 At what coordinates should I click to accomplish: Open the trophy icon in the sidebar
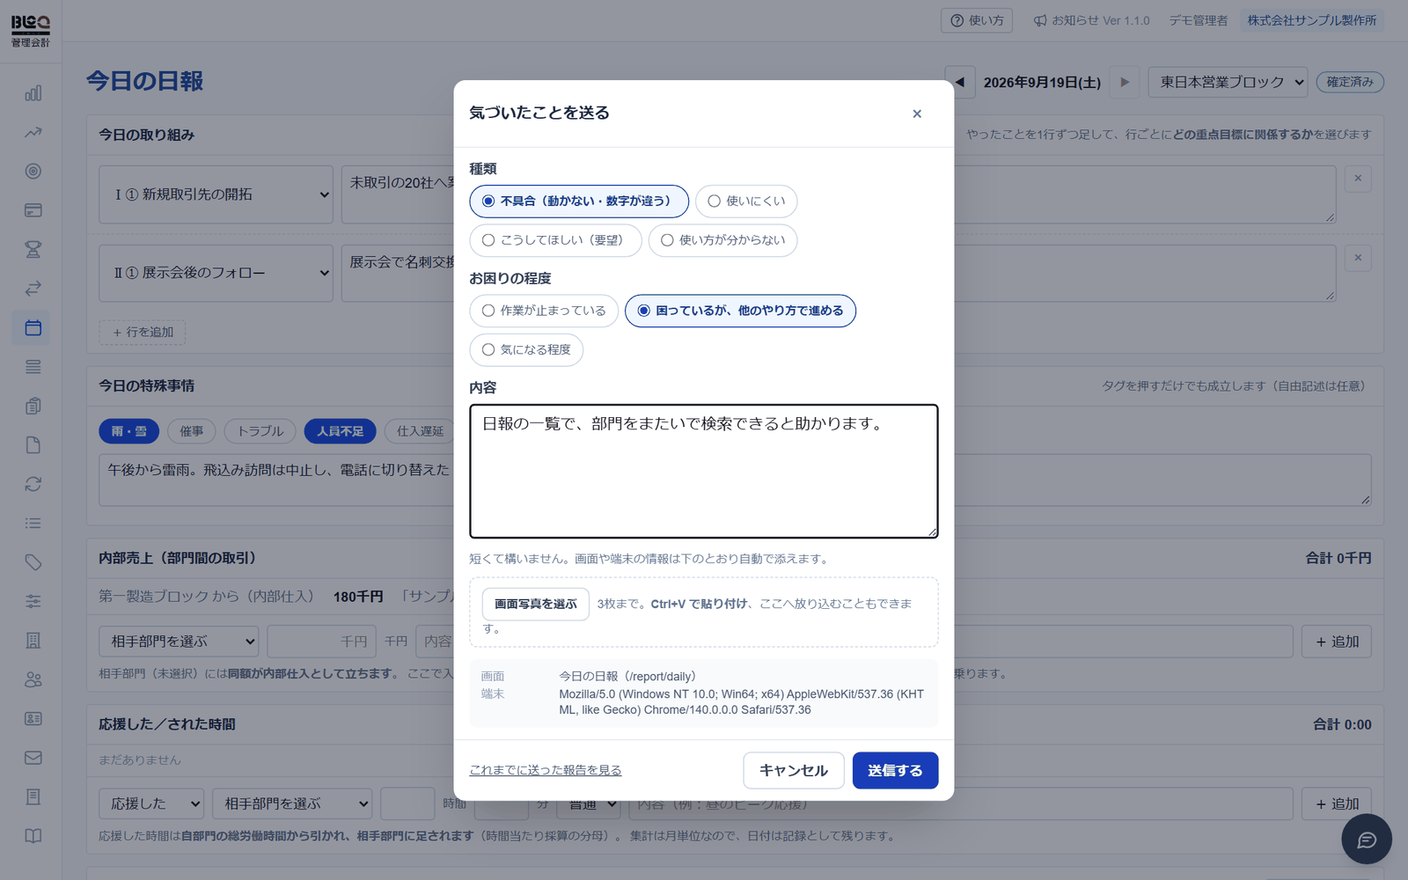pos(33,250)
